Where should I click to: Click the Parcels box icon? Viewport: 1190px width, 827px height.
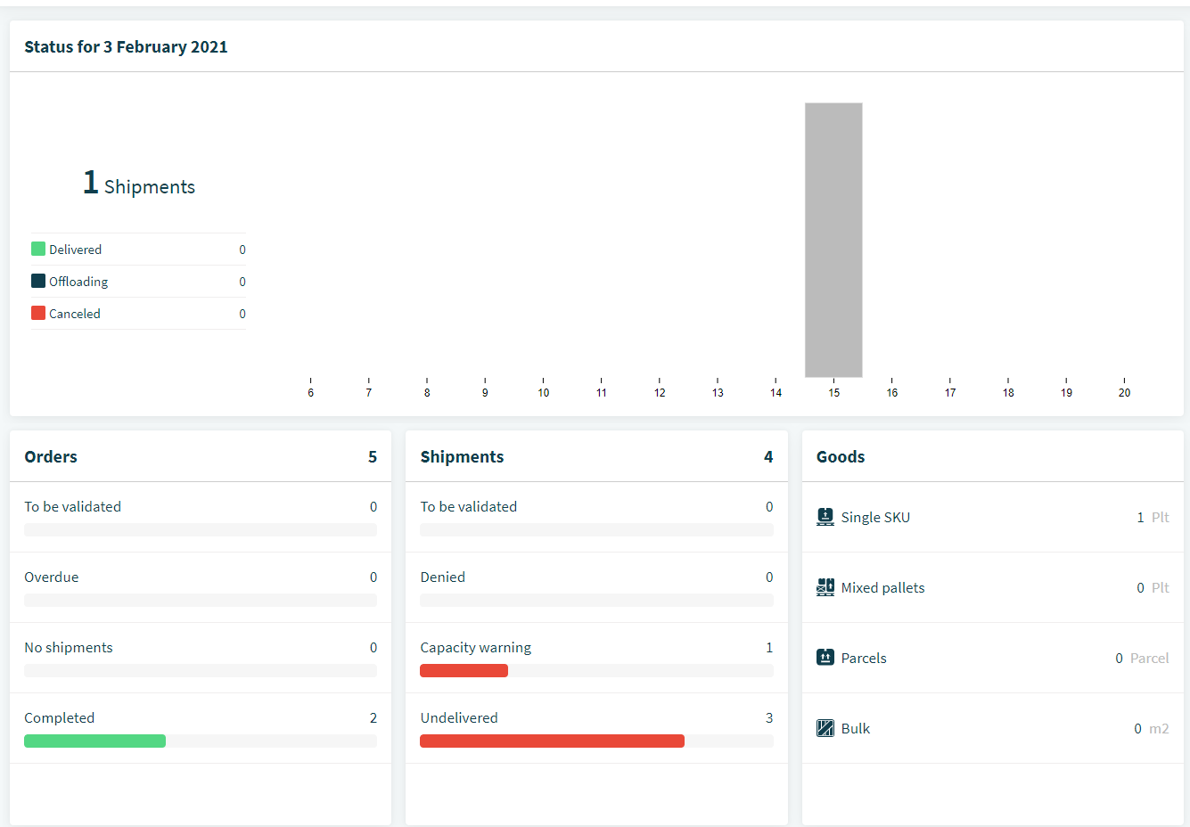(825, 658)
